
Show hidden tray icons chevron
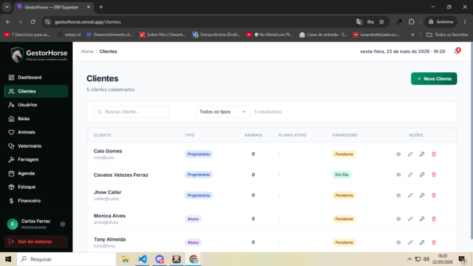[x=409, y=259]
